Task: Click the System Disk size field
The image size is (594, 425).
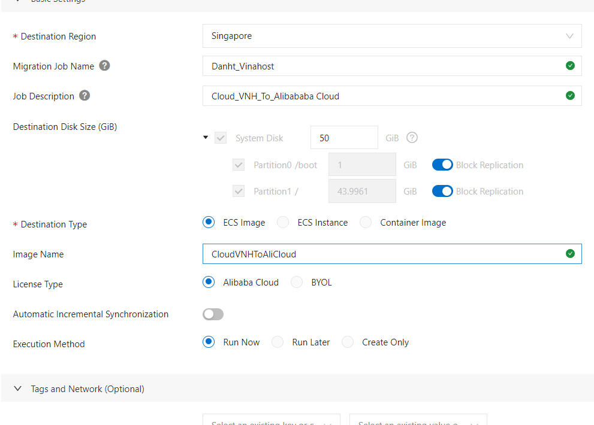Action: click(344, 138)
